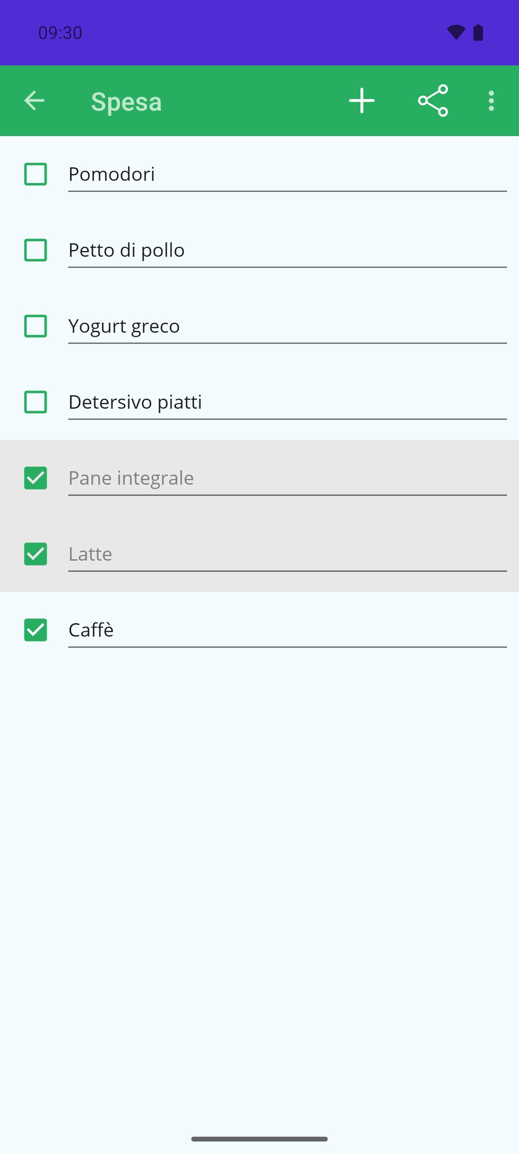Check the Petto di pollo checkbox
This screenshot has width=519, height=1154.
[x=36, y=250]
